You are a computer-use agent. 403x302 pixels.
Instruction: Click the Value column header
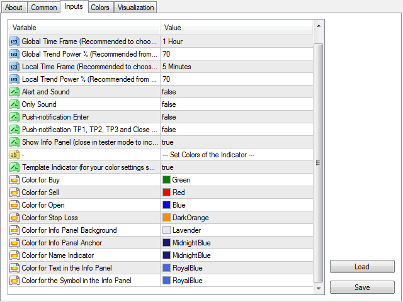coord(237,28)
